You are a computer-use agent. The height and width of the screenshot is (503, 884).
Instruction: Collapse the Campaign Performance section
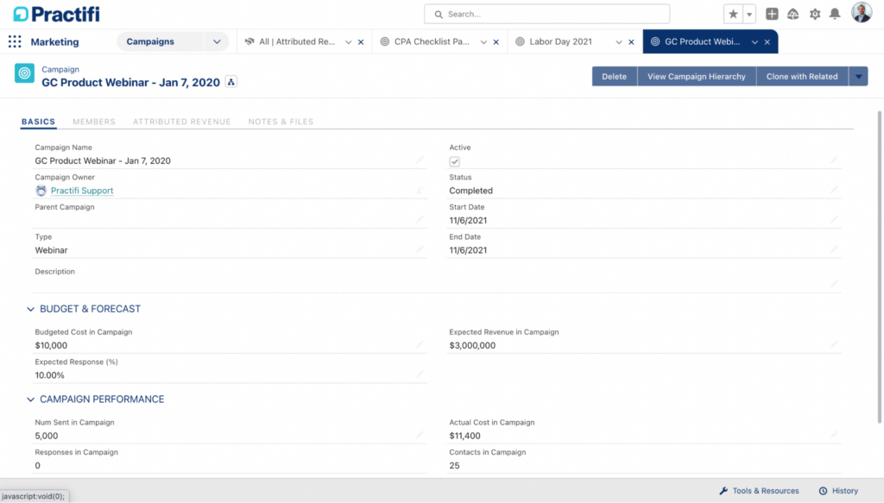coord(31,399)
